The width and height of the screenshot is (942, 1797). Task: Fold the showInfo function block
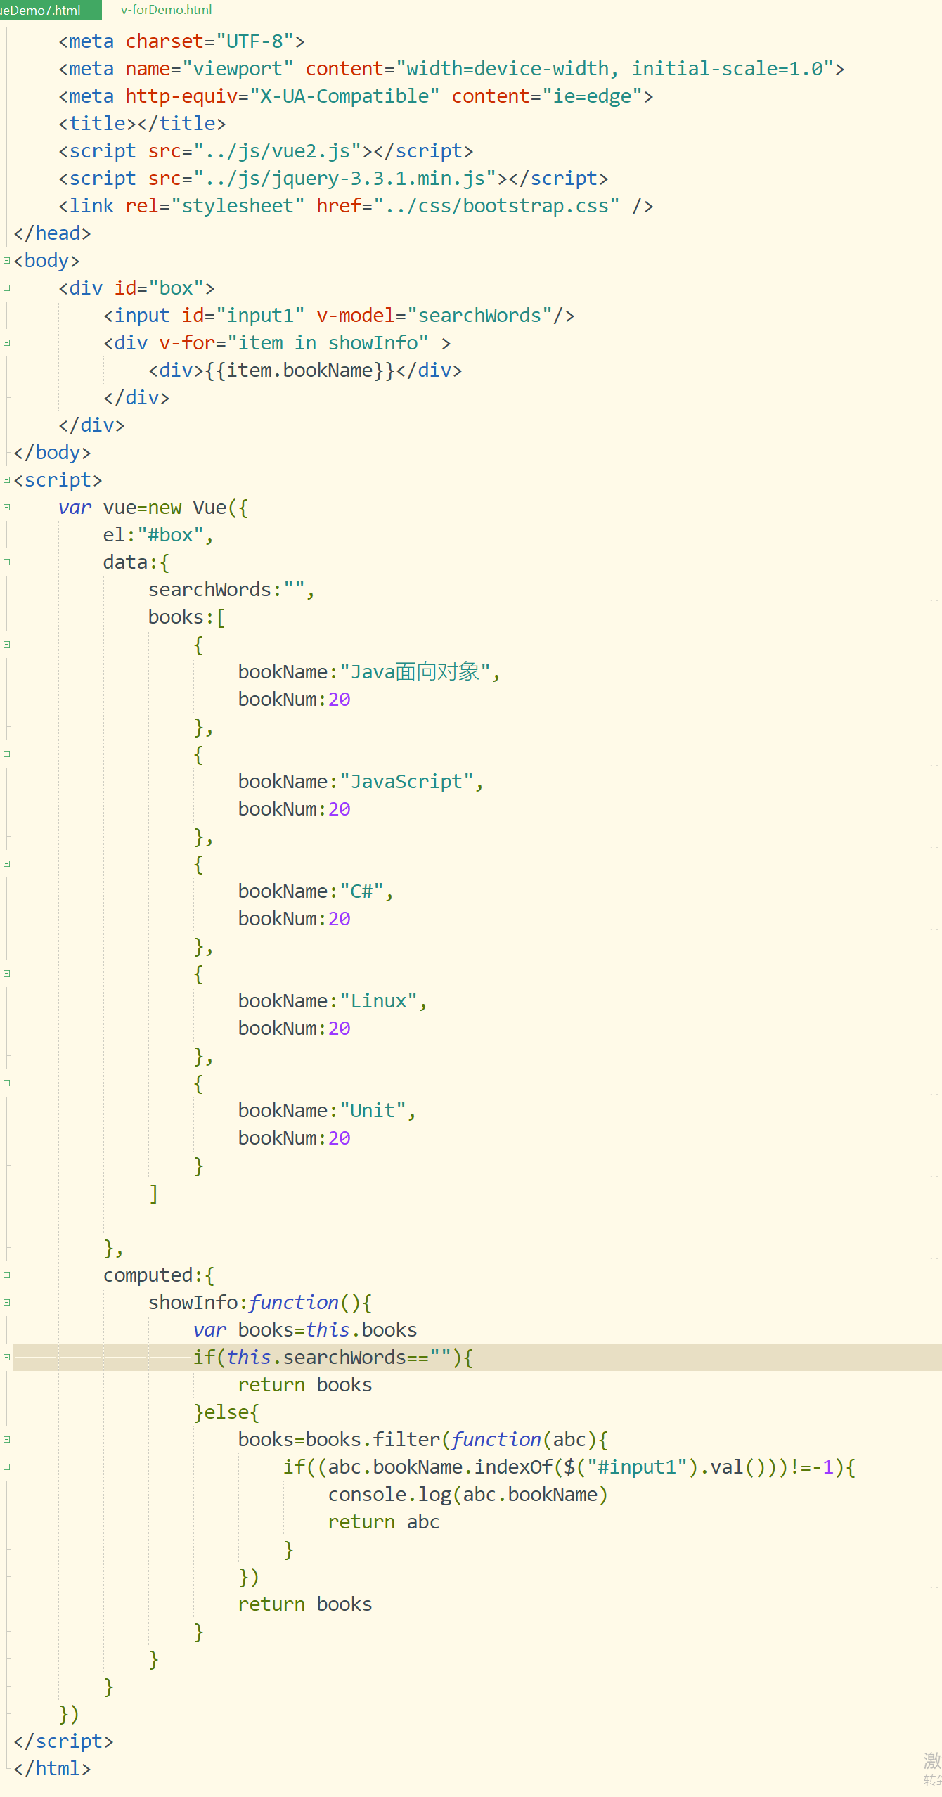pos(6,1302)
